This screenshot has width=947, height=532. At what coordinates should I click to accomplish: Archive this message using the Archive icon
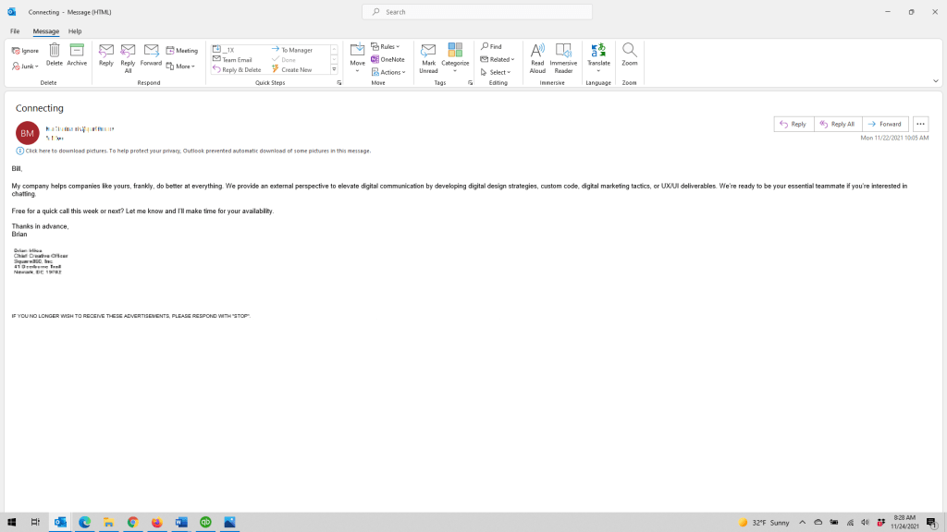[77, 54]
